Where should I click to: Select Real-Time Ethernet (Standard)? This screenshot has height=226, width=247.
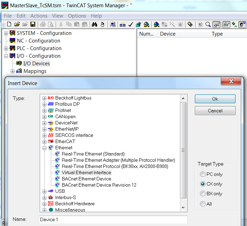[x=93, y=154]
